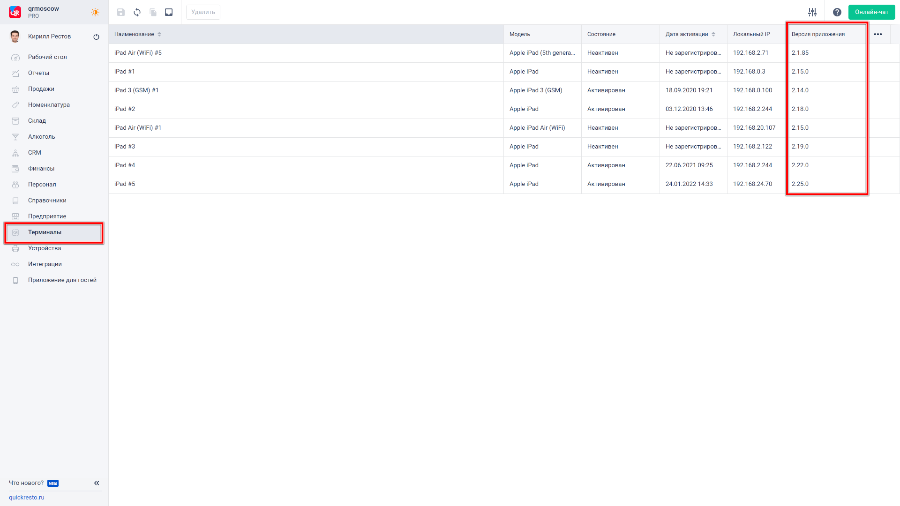
Task: Click the Отчеты chart icon
Action: point(15,73)
